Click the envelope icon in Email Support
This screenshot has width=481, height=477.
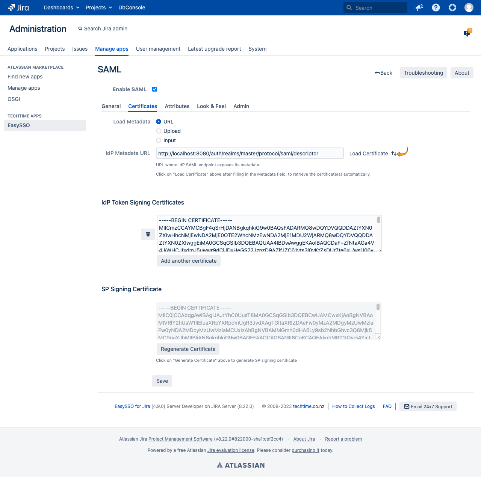click(407, 406)
